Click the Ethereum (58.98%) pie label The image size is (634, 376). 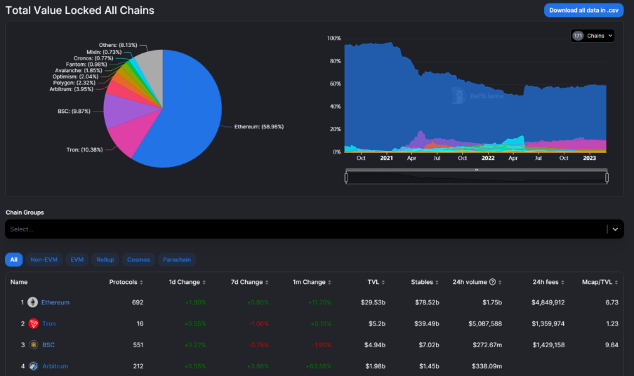259,127
